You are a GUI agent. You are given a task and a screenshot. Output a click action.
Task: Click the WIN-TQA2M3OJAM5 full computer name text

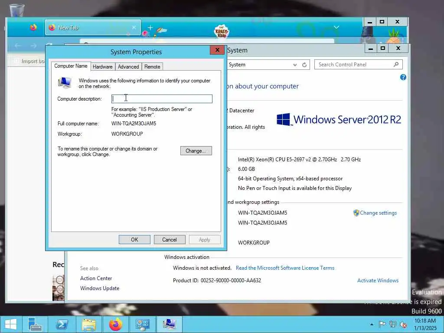click(x=134, y=124)
